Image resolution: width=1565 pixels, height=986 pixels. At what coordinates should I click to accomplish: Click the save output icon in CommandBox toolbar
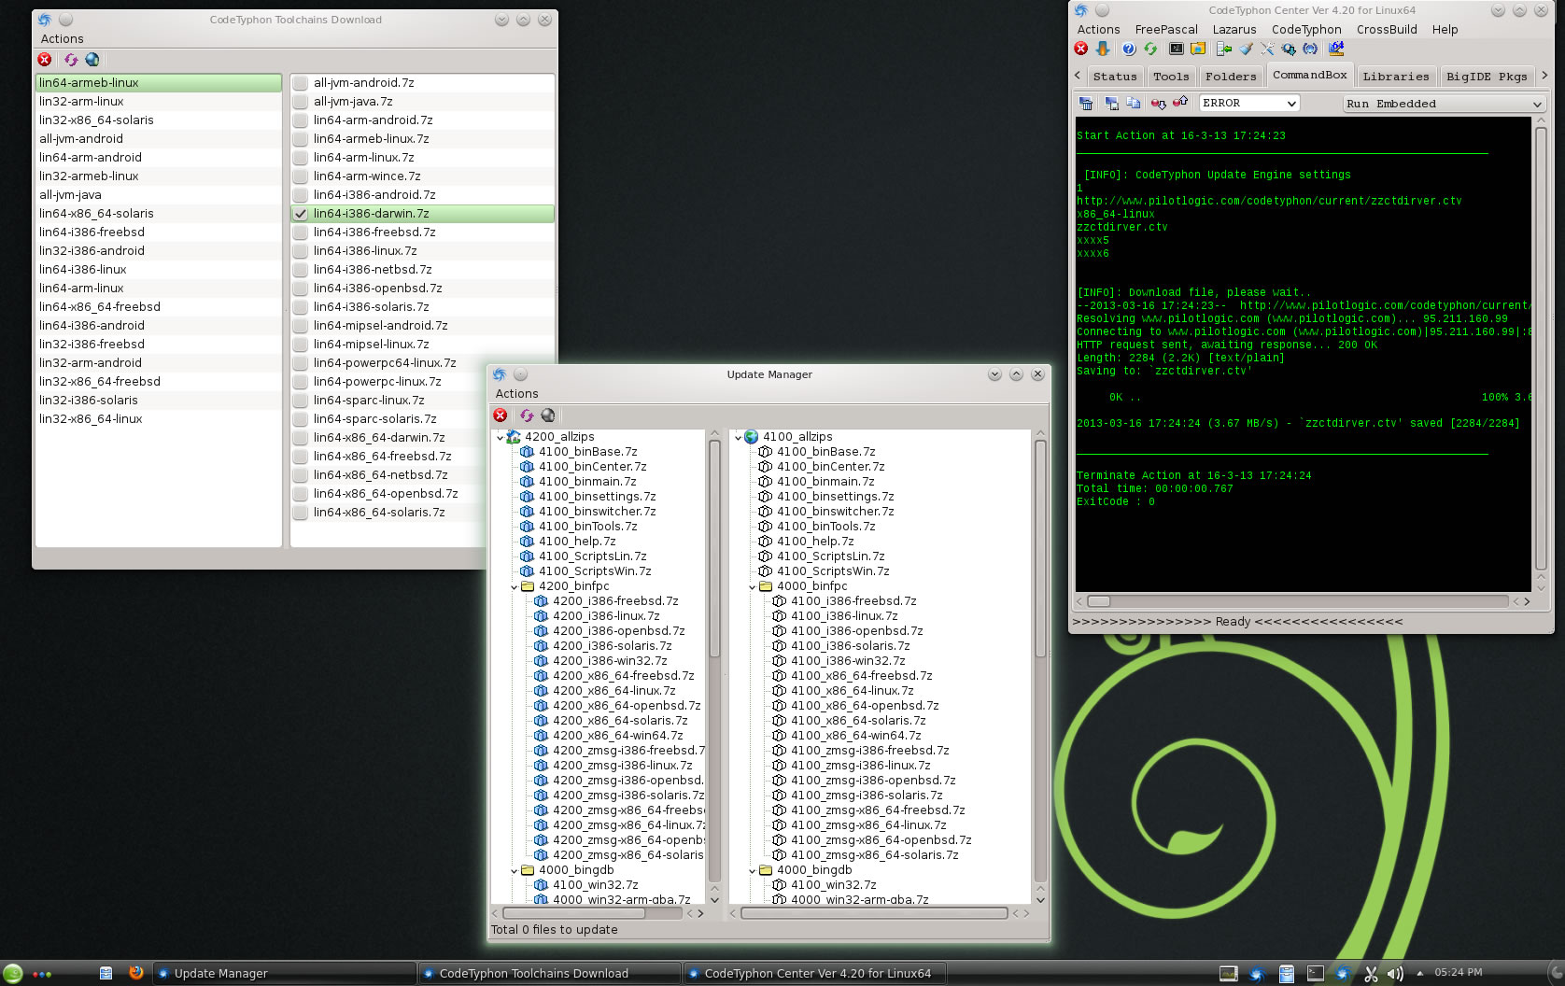tap(1111, 103)
